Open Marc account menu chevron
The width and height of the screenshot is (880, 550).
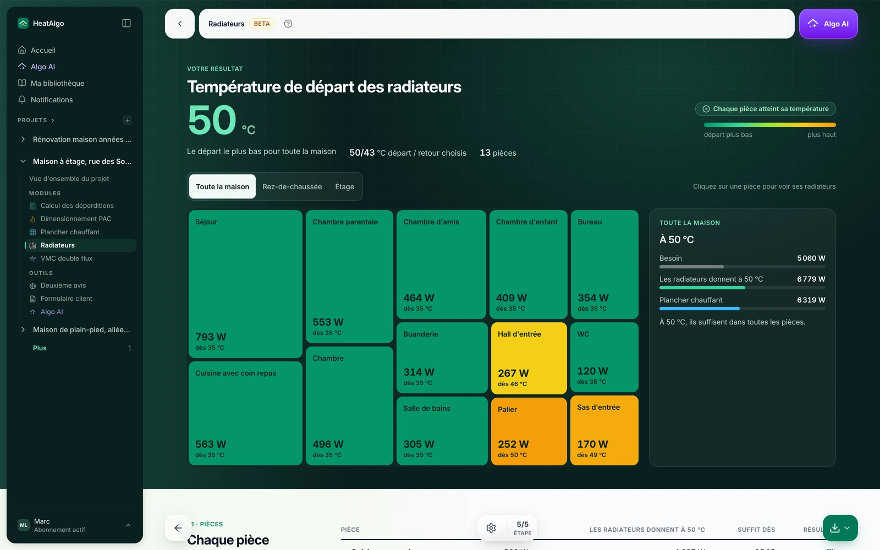click(x=128, y=525)
